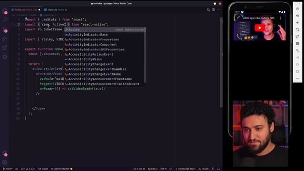
Task: Click emulator volume down button
Action: [x=297, y=23]
